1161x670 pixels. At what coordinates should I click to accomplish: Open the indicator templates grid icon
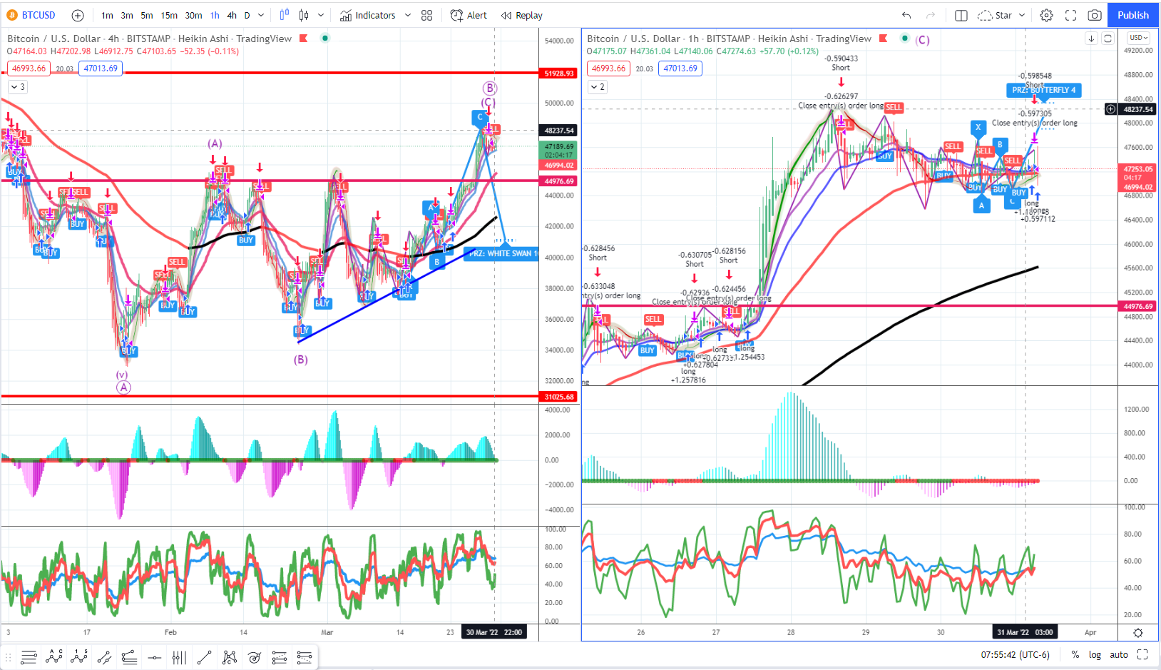coord(426,15)
